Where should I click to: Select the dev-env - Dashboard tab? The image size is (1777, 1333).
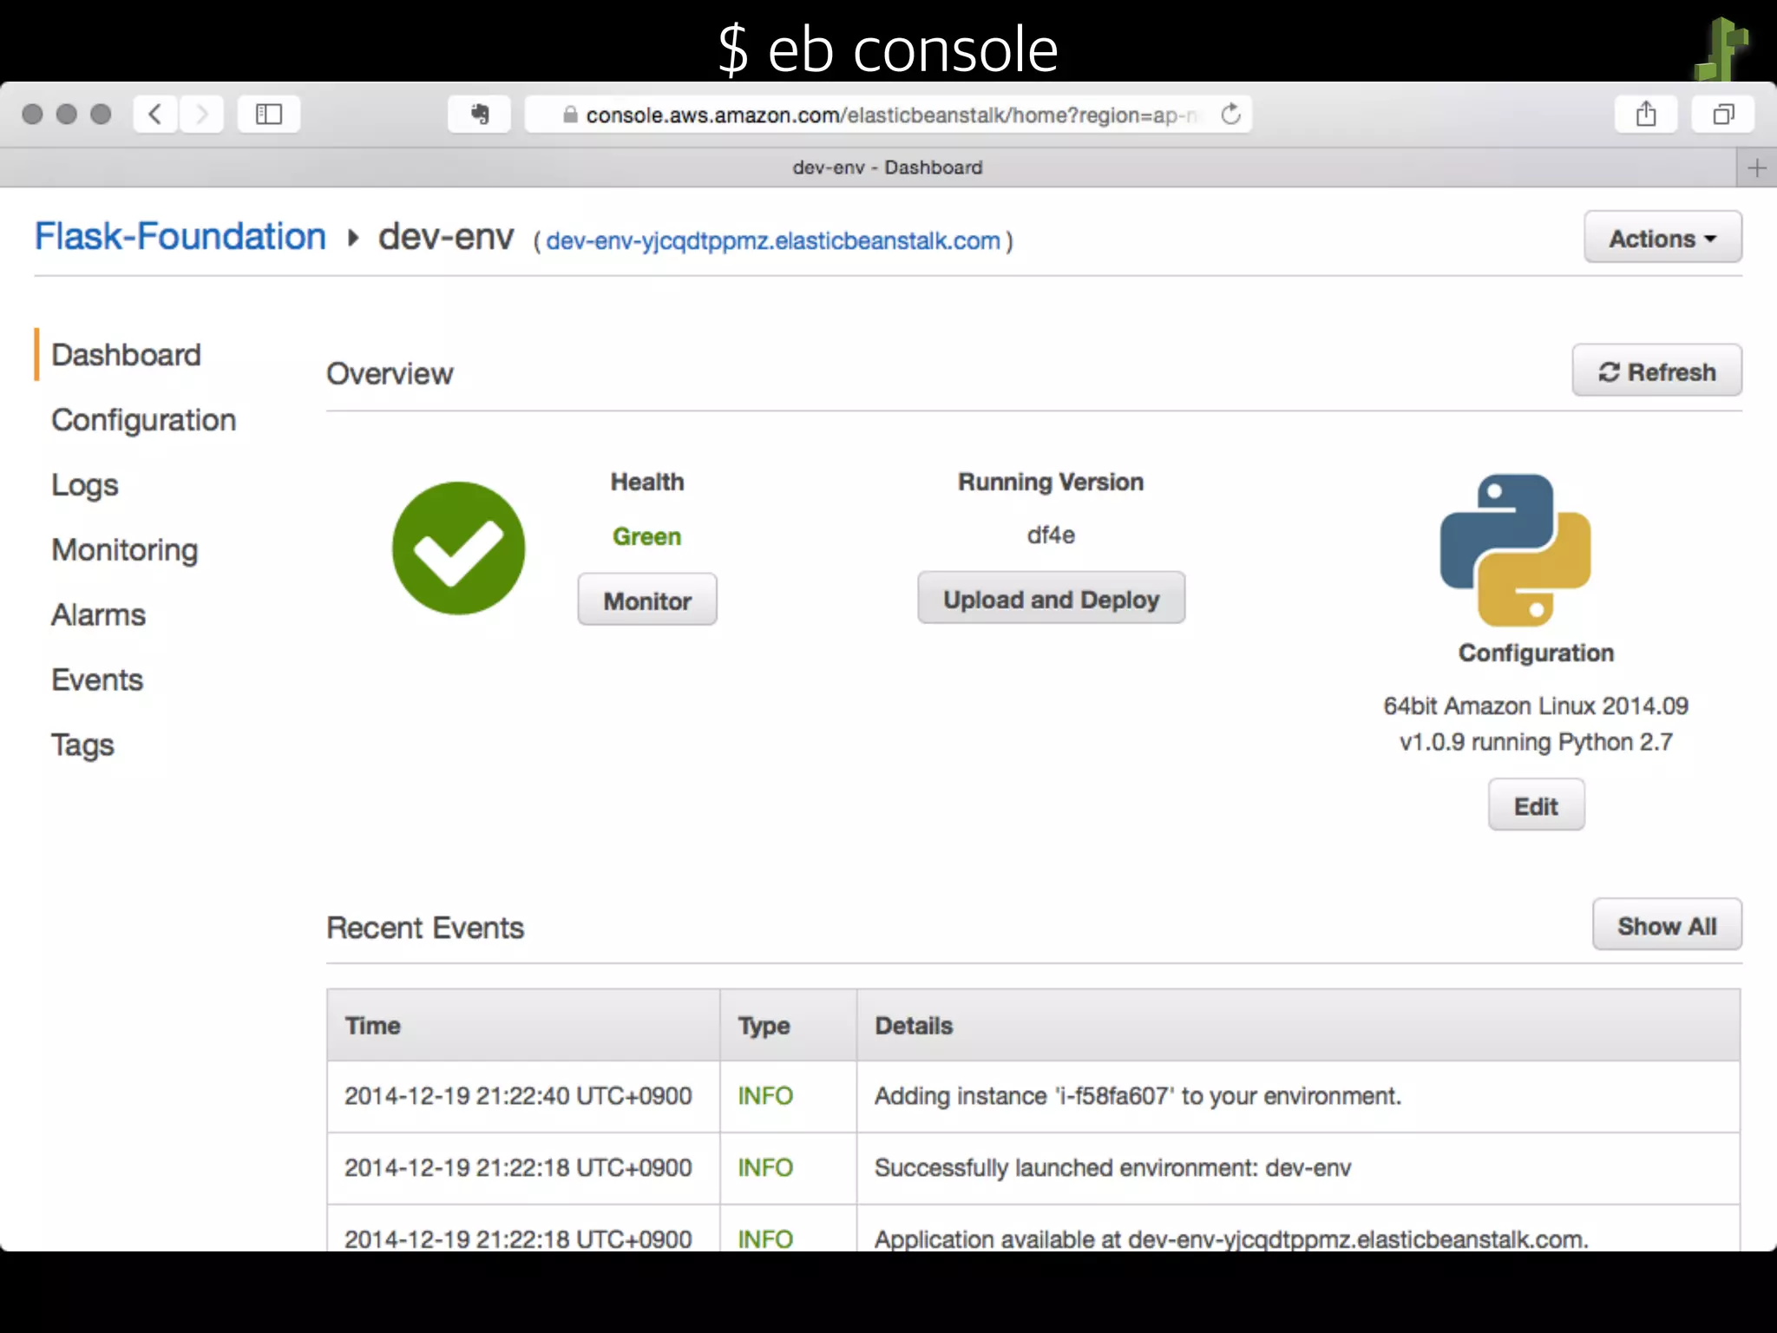click(887, 167)
